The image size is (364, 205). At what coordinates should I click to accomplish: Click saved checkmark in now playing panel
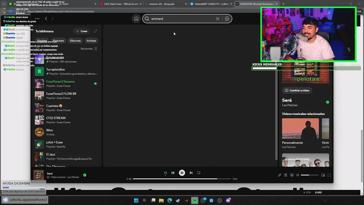tap(328, 102)
